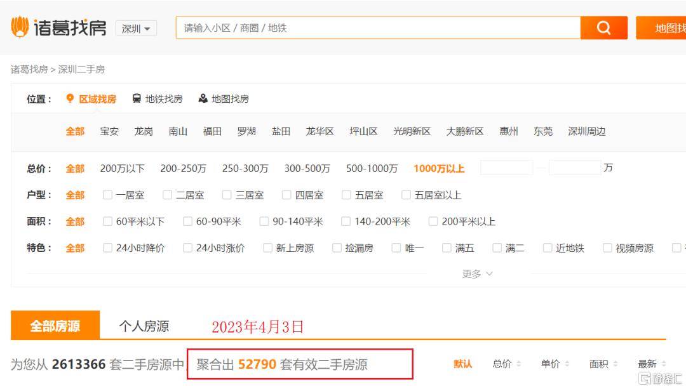Select the 地图找房 map icon option
The height and width of the screenshot is (389, 686).
coord(203,98)
